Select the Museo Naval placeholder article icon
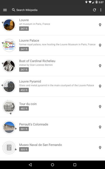This screenshot has width=105, height=169. pos(9,148)
